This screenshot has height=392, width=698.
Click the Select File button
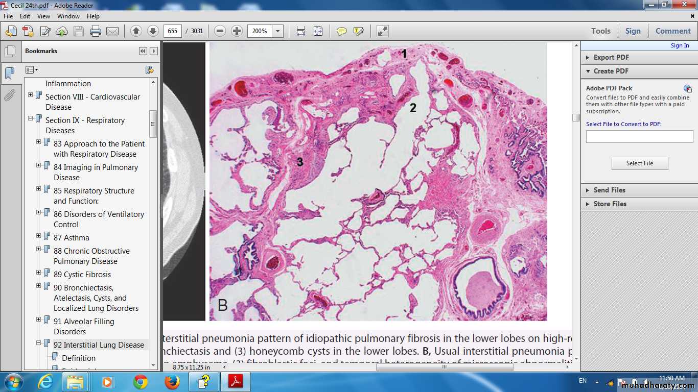(x=639, y=163)
